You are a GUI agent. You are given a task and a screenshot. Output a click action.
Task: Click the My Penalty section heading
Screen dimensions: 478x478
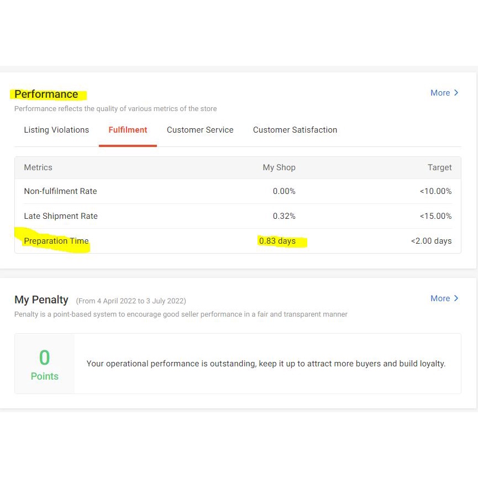click(41, 300)
